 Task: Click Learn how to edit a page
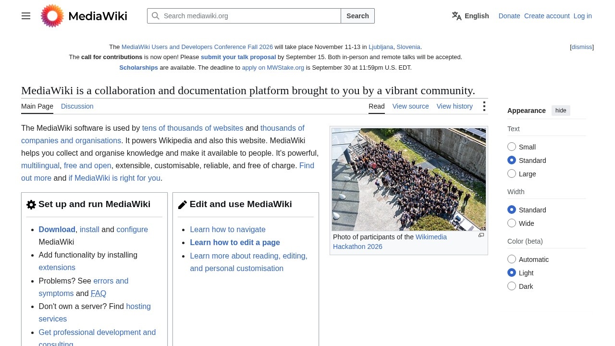[235, 243]
